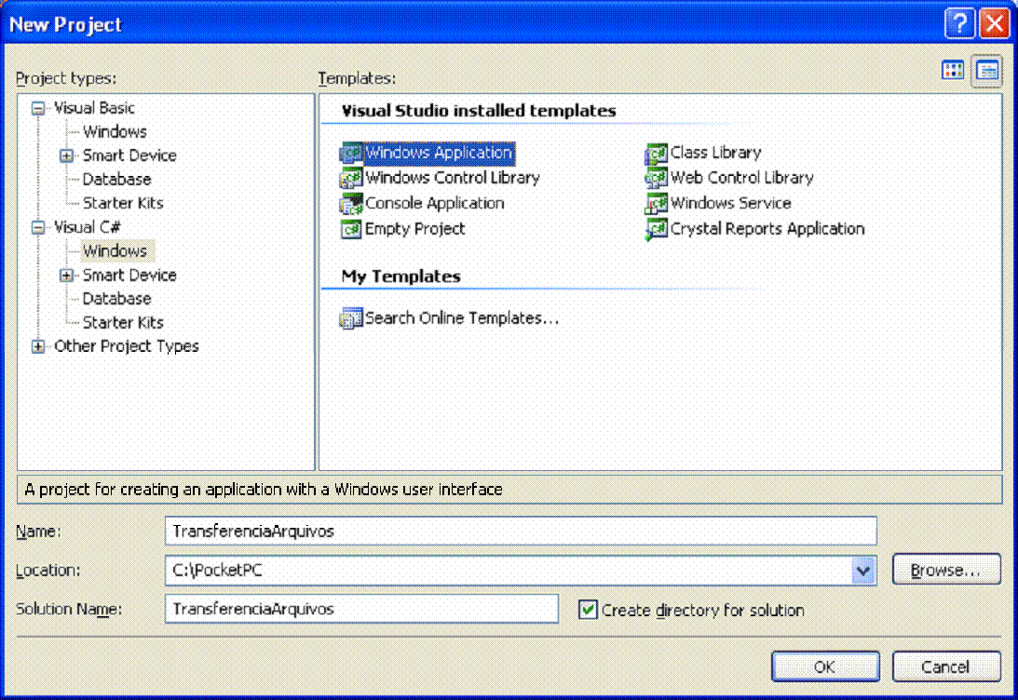The height and width of the screenshot is (700, 1018).
Task: Expand Smart Device under Visual Basic
Action: tap(66, 155)
